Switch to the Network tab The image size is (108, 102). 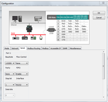coord(15,48)
